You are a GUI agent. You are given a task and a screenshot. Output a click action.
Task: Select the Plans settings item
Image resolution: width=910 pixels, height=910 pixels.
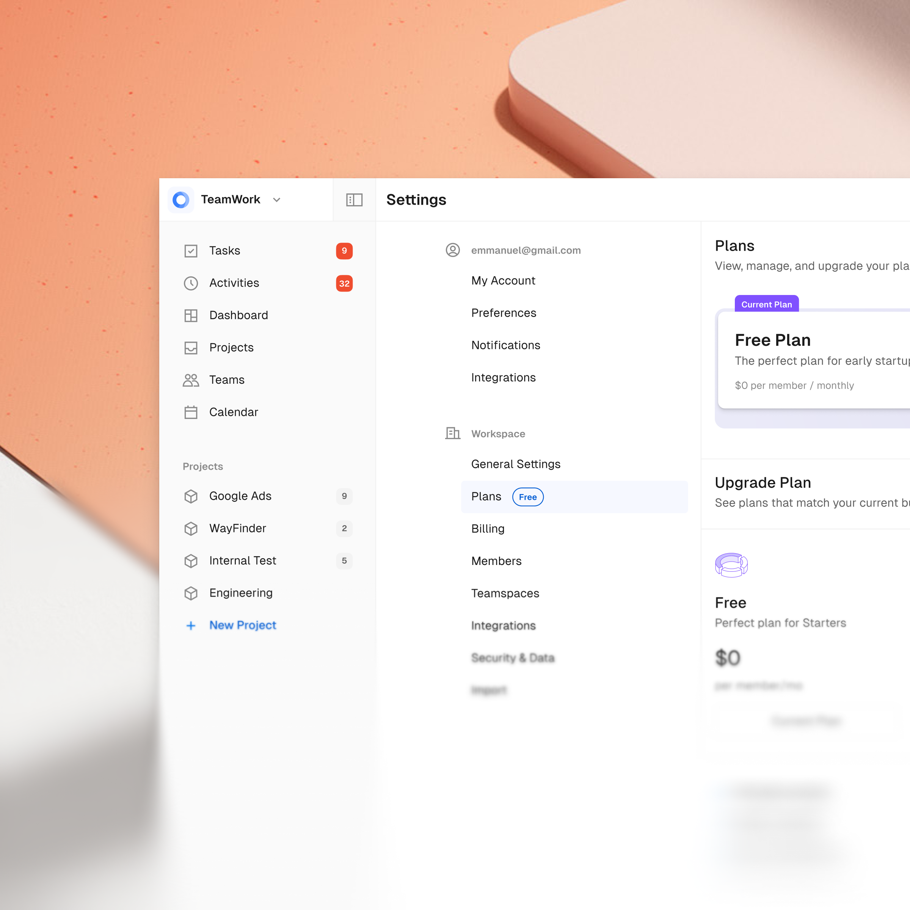[575, 497]
